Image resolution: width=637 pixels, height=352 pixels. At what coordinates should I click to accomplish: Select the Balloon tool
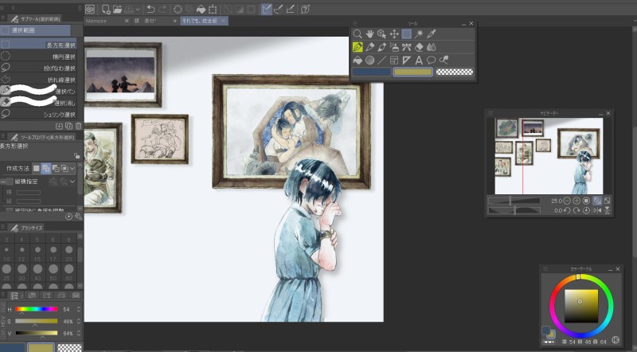coord(431,61)
